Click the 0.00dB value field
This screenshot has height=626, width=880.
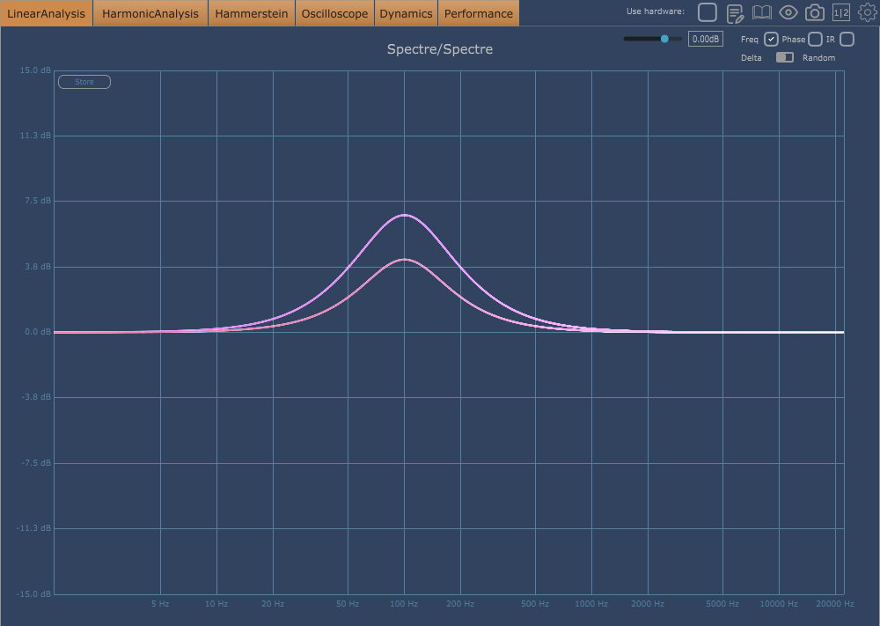coord(705,39)
